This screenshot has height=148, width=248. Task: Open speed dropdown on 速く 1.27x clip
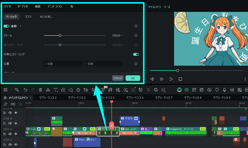(x=135, y=133)
